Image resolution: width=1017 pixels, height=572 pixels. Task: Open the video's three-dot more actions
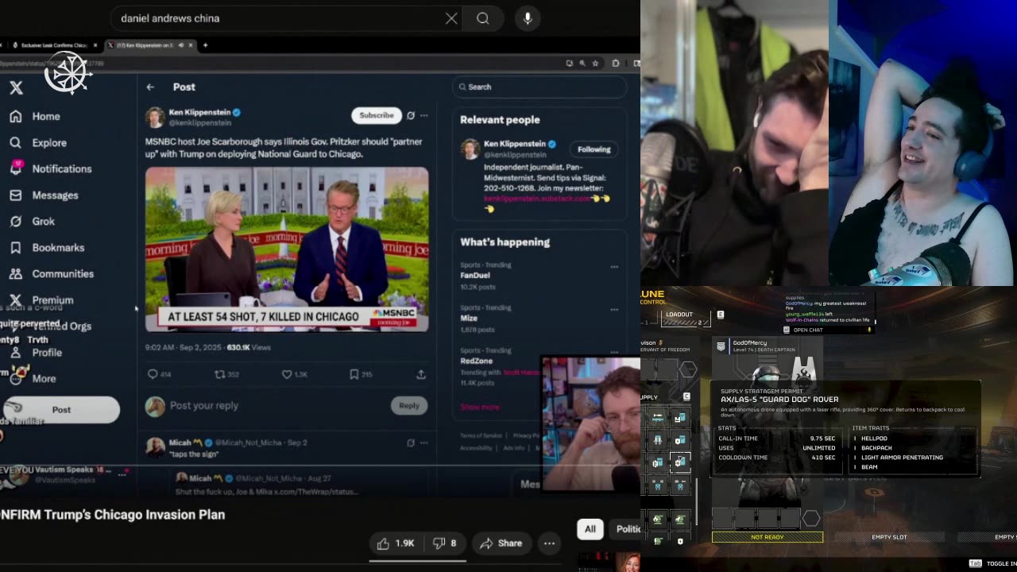tap(549, 543)
